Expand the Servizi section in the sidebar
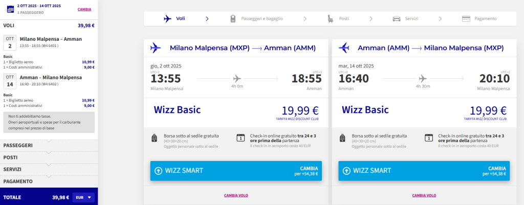This screenshot has height=205, width=524. pyautogui.click(x=49, y=169)
